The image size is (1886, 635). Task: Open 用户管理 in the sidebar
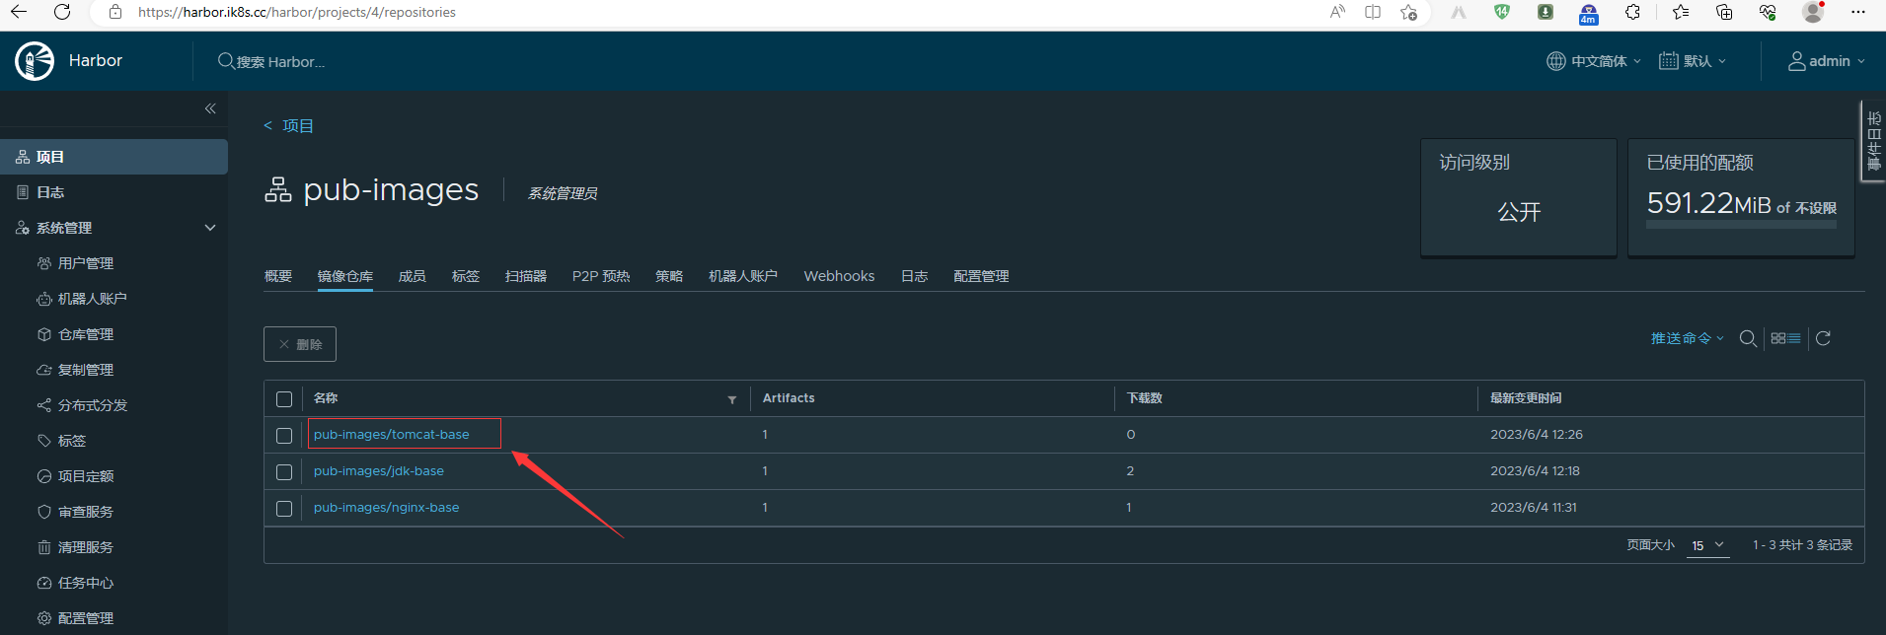point(86,263)
